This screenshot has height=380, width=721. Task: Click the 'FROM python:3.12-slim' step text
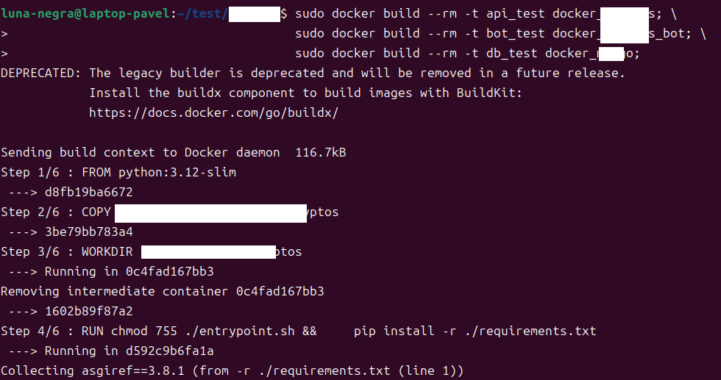pos(158,172)
